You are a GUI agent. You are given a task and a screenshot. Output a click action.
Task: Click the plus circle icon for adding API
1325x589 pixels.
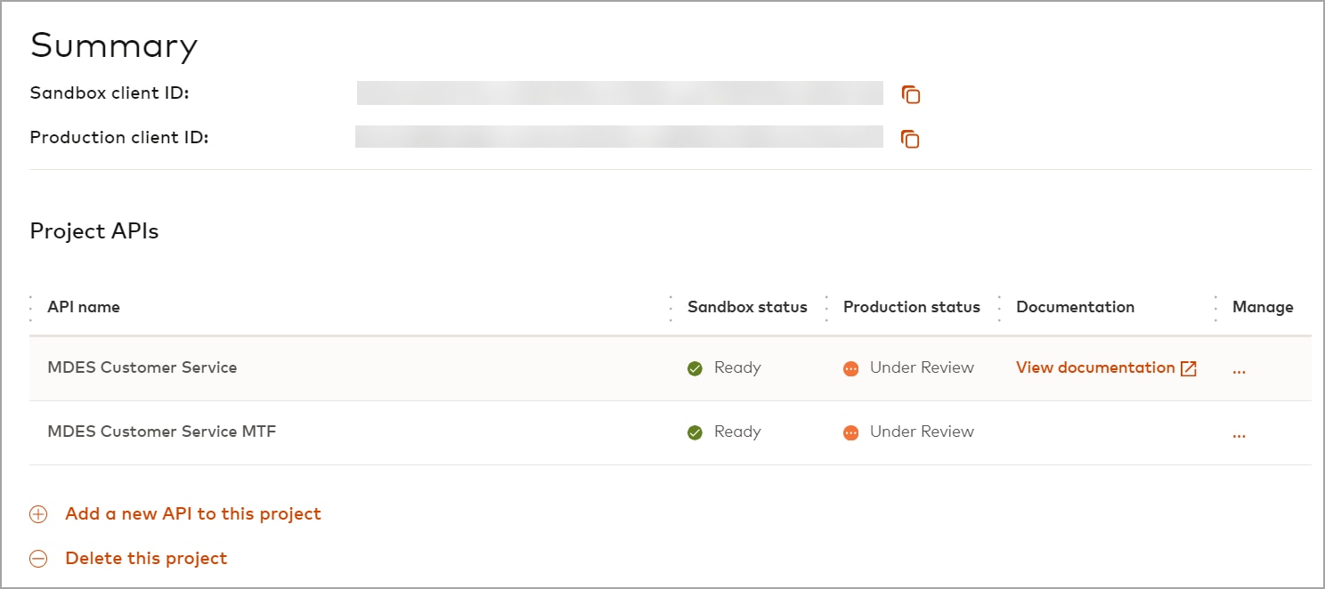tap(38, 514)
